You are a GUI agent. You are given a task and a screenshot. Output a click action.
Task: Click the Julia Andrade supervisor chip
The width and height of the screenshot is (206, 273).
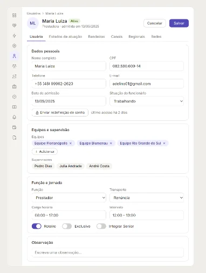[71, 166]
